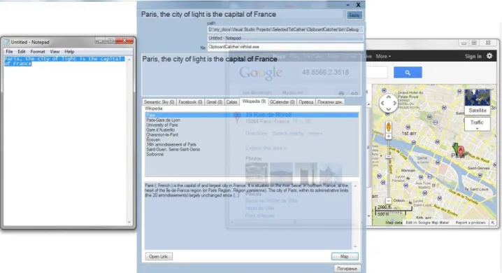Click the Google Maps search input box

coord(377,72)
